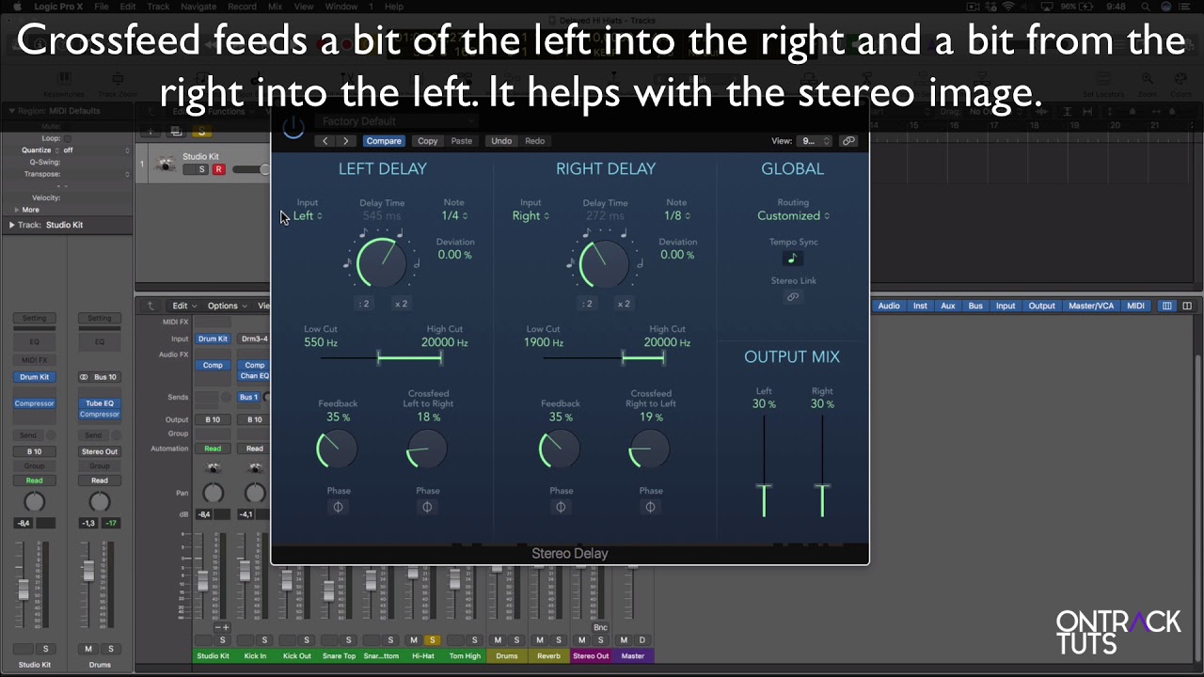The height and width of the screenshot is (677, 1204).
Task: Open the Left Delay Note 1/4 dropdown
Action: (454, 216)
